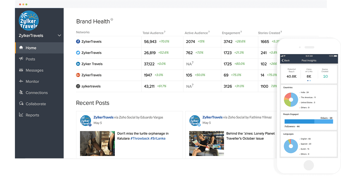The height and width of the screenshot is (176, 341).
Task: Click the Instagram icon beside zylkertravels
Action: tap(78, 86)
